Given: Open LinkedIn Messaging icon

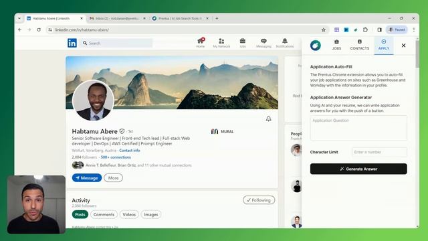Looking at the screenshot, I should click(263, 43).
